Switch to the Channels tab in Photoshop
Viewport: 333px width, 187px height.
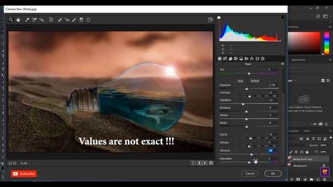[x=293, y=131]
